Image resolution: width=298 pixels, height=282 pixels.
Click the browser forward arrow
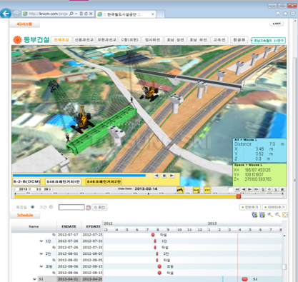click(16, 14)
